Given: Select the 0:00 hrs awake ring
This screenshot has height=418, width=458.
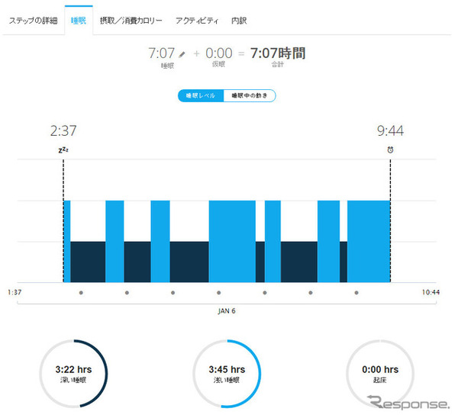Looking at the screenshot, I should (380, 374).
